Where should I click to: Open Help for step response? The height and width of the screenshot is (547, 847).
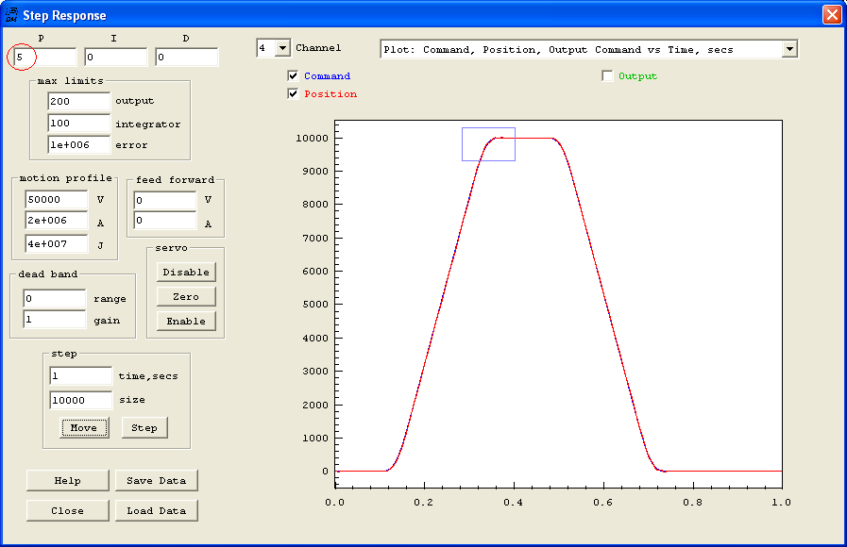68,480
